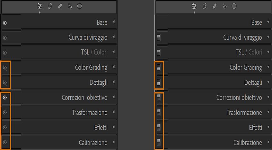
Task: Select the Edit sliders tool in left panel
Action: [39, 6]
